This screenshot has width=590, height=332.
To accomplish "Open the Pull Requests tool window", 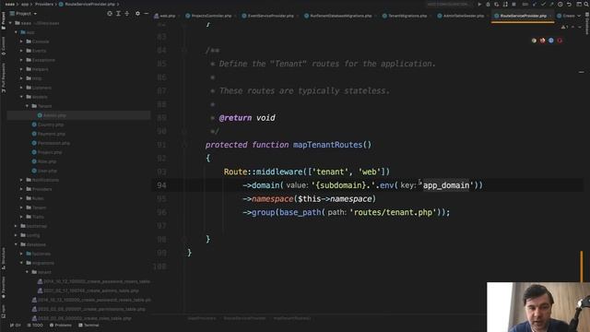I will [x=4, y=77].
